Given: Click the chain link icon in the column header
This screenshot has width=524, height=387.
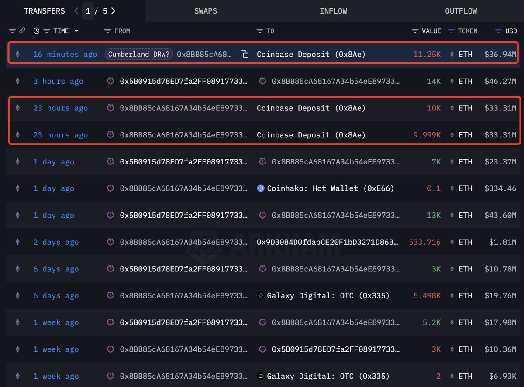Looking at the screenshot, I should coord(22,31).
